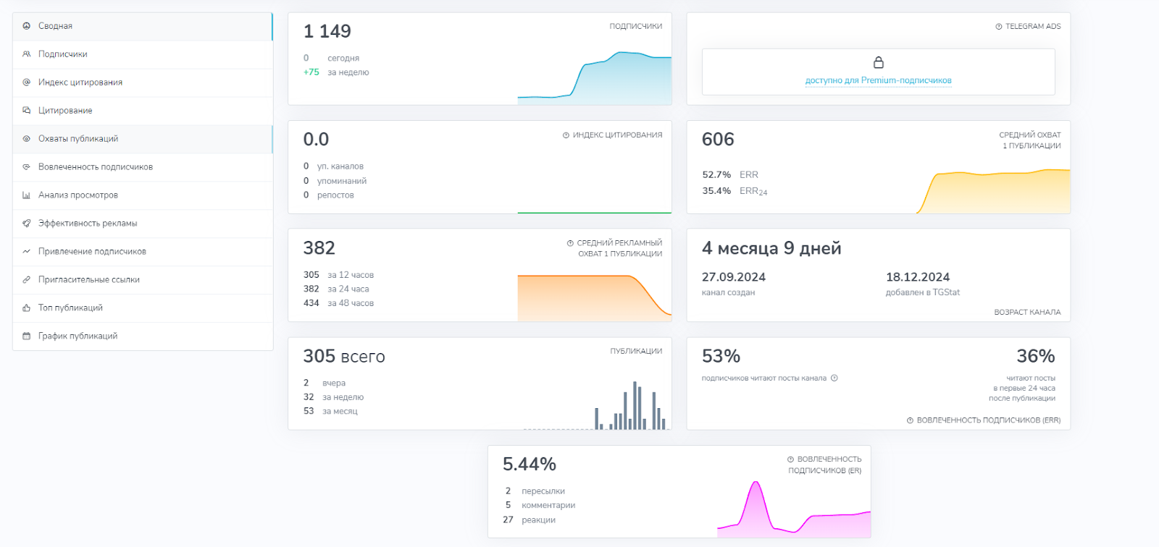Click info icon beside подписчиков читают посты канала

pos(834,378)
